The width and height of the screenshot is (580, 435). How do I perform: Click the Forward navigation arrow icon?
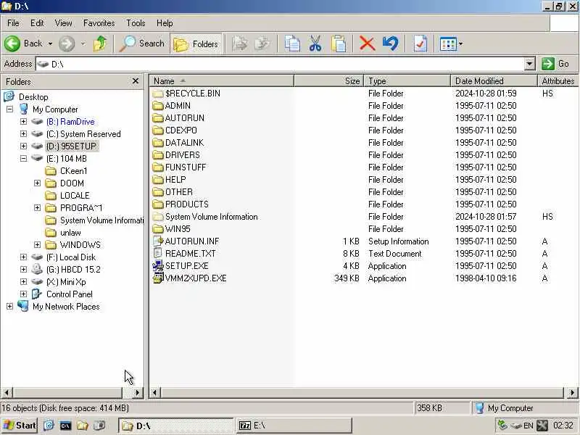click(x=67, y=43)
